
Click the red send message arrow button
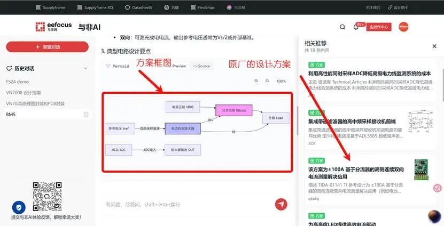point(281,204)
